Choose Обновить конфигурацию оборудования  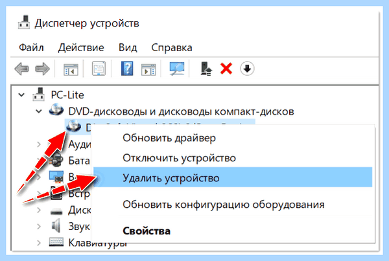click(233, 205)
